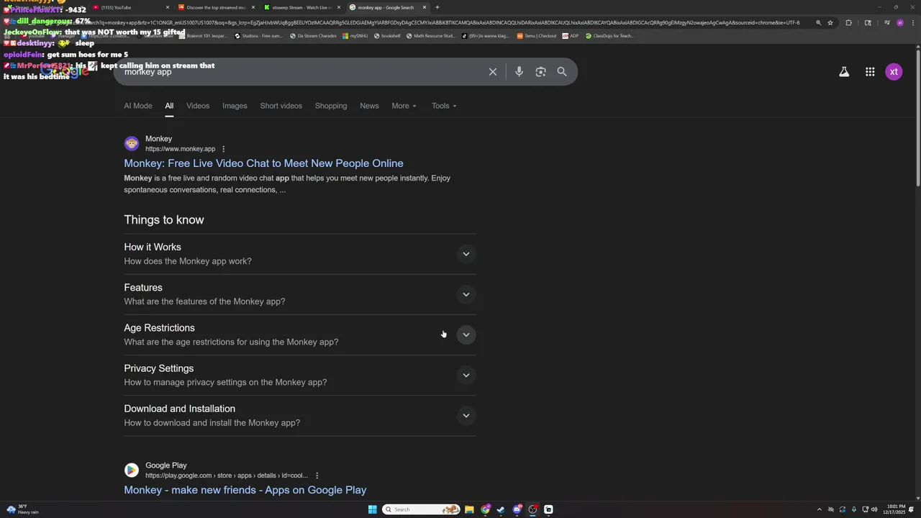Open the Windows Start menu
This screenshot has width=921, height=518.
point(373,509)
